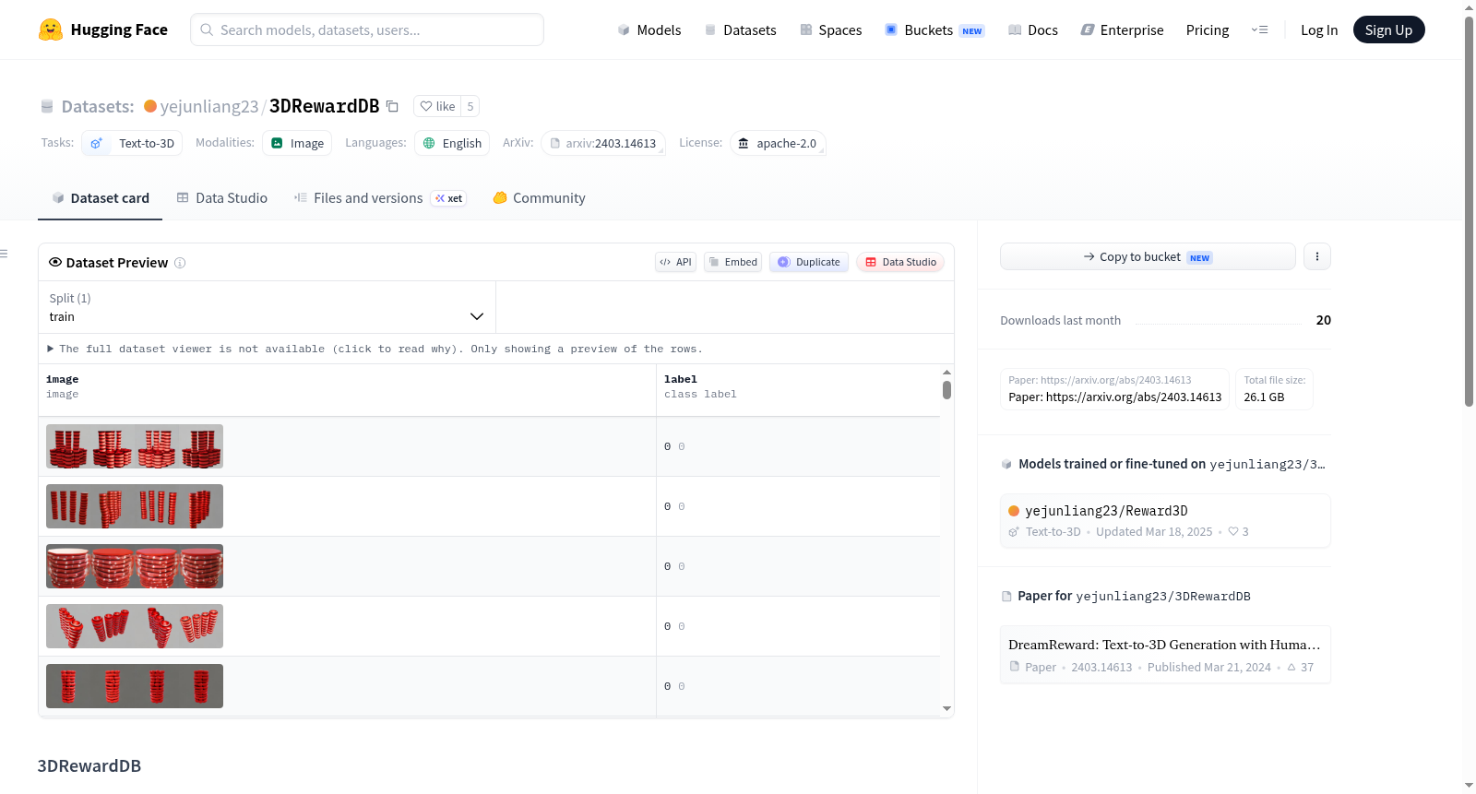Open the Enterprise menu item

(x=1123, y=30)
